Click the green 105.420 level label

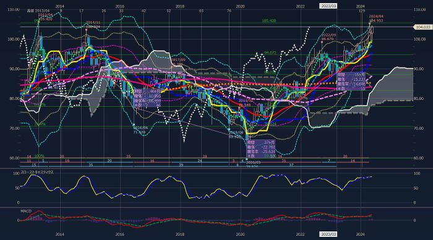point(269,21)
